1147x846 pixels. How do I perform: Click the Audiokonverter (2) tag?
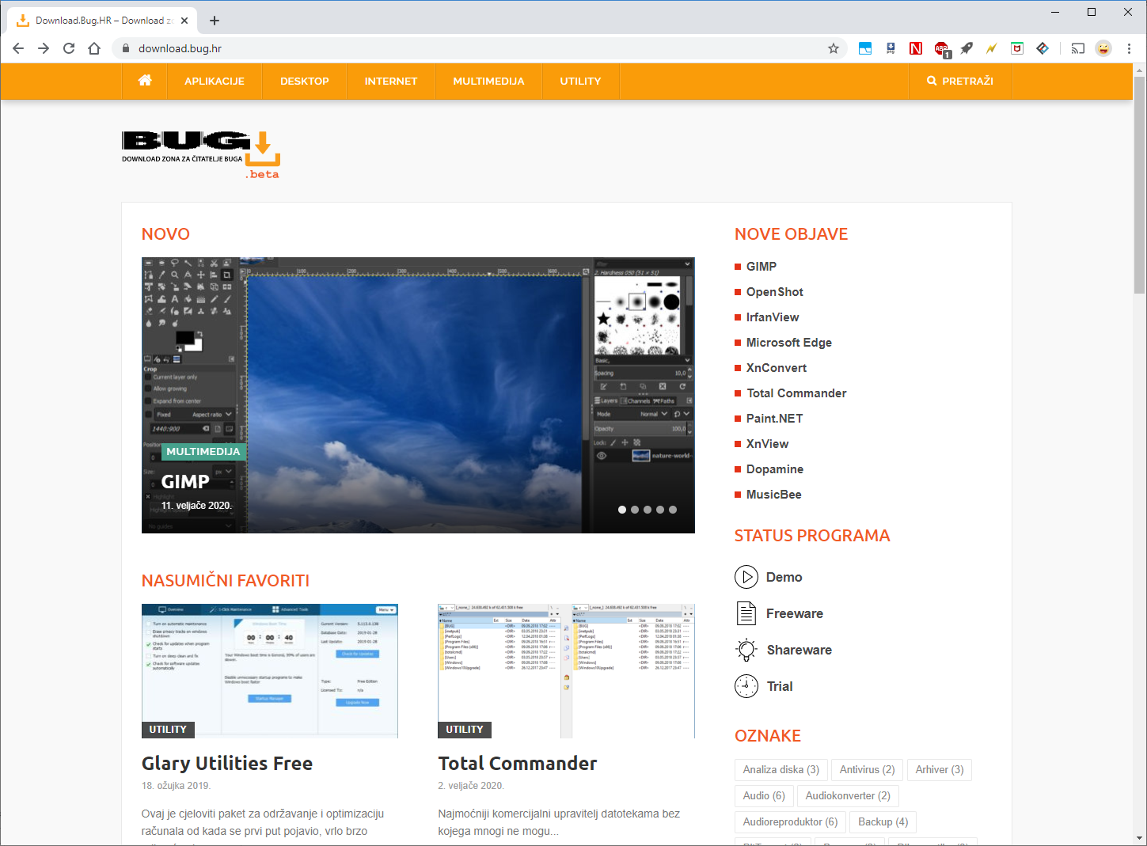tap(848, 795)
